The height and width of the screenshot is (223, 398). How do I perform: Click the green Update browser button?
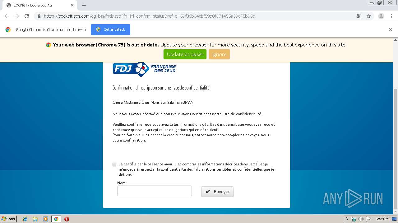click(x=185, y=54)
